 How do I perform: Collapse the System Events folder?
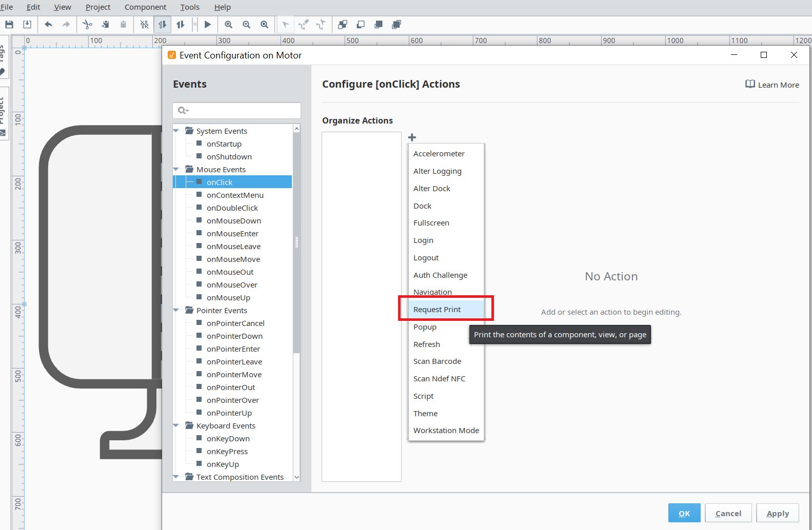pyautogui.click(x=176, y=131)
